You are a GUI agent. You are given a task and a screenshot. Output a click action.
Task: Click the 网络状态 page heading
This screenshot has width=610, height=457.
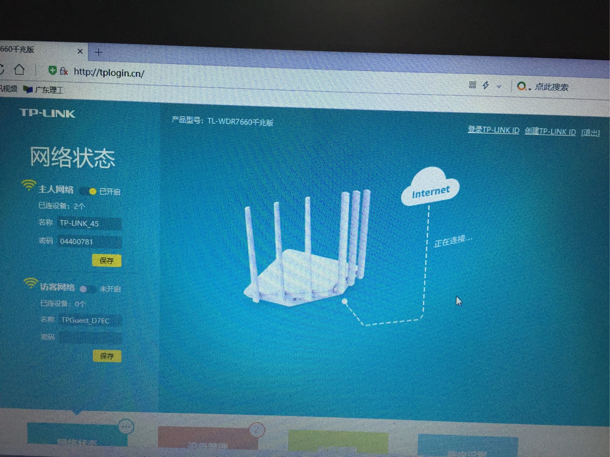tap(73, 157)
